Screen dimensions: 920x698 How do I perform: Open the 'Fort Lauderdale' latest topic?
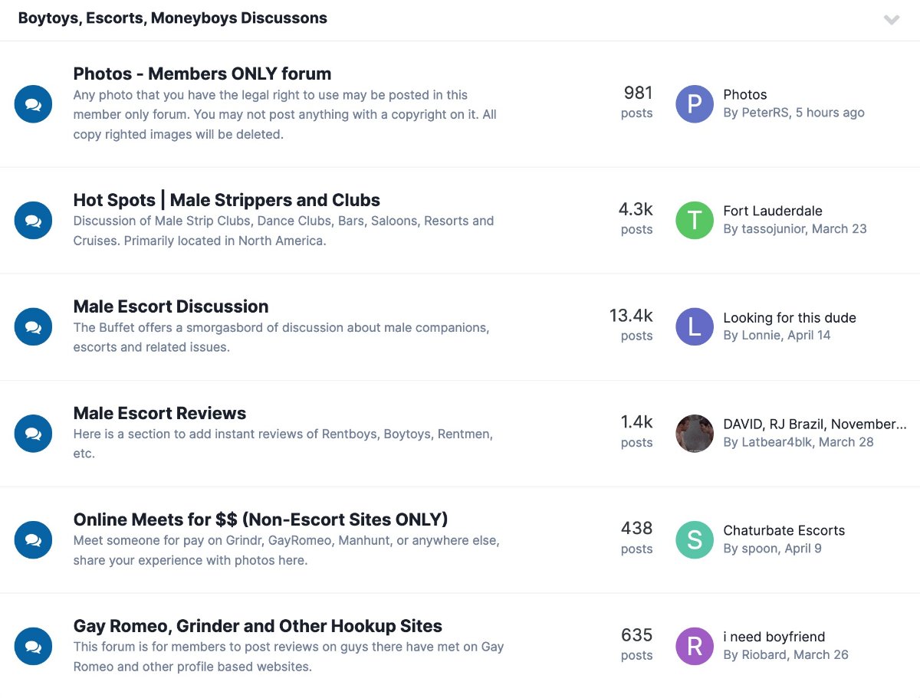point(773,211)
